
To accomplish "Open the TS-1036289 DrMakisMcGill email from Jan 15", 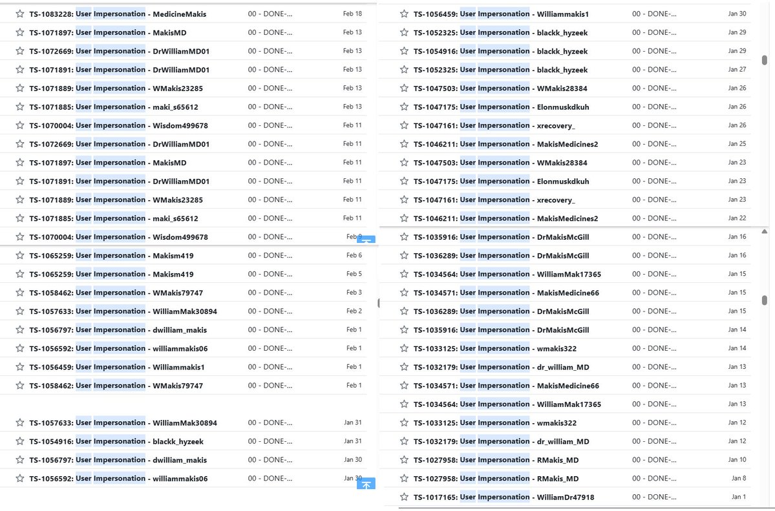I will pos(565,311).
